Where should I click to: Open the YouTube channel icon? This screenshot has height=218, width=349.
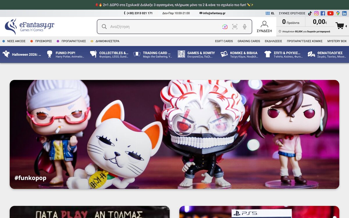pos(330,13)
